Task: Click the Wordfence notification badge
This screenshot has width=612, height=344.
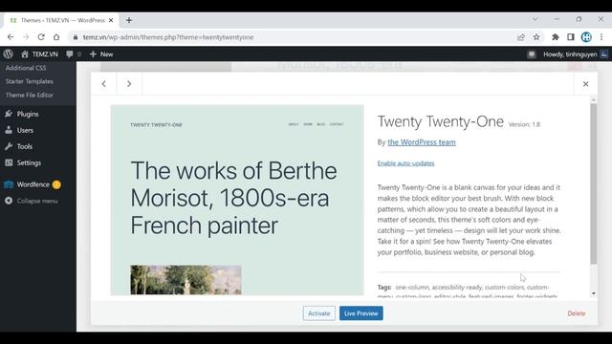Action: click(56, 184)
